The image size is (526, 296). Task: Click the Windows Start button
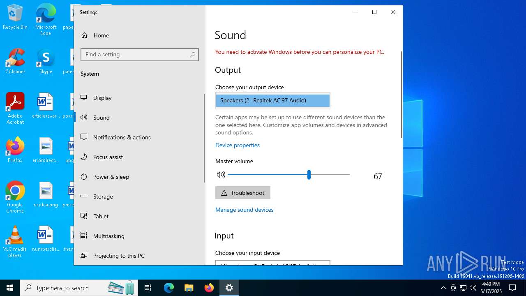click(x=10, y=288)
